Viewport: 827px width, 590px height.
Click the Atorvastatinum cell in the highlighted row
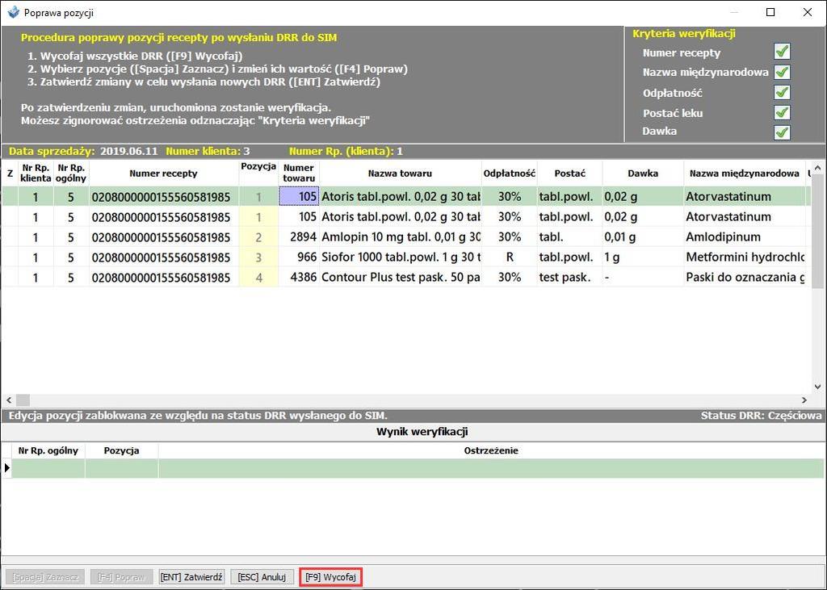pos(745,197)
